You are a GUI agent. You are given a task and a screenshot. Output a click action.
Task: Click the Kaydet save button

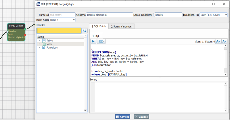pos(122,117)
